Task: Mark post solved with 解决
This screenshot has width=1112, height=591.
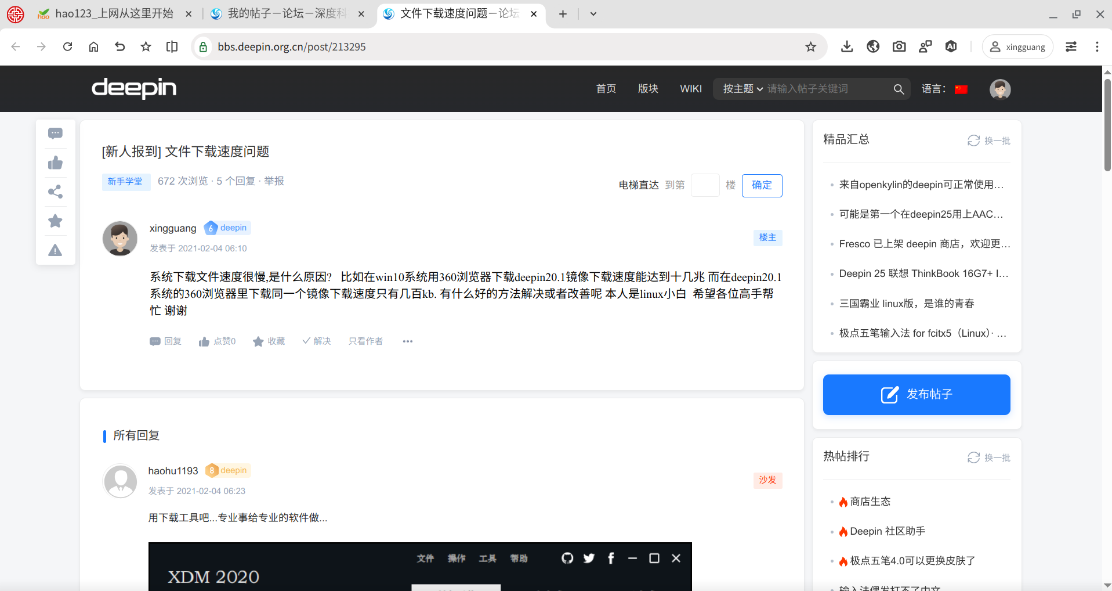Action: click(x=316, y=341)
